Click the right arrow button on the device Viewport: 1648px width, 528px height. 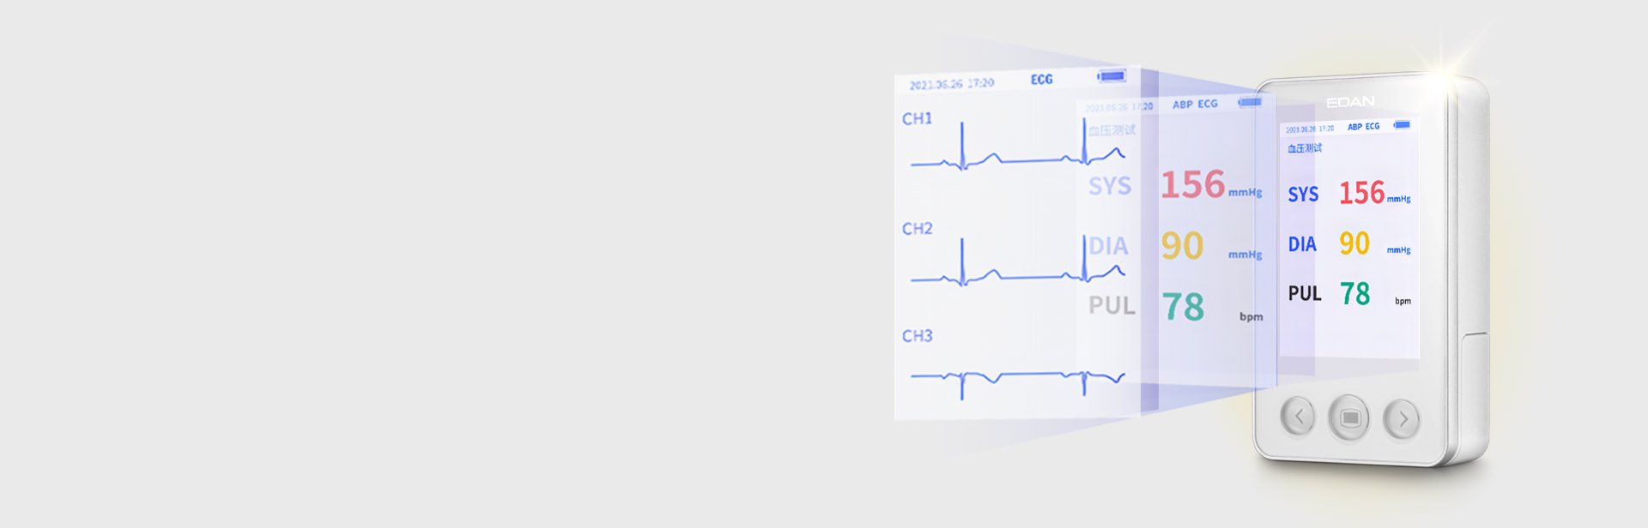pos(1402,419)
